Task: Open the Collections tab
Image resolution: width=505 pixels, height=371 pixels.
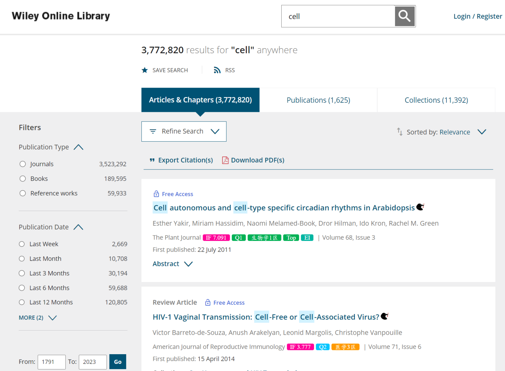Action: click(x=436, y=100)
